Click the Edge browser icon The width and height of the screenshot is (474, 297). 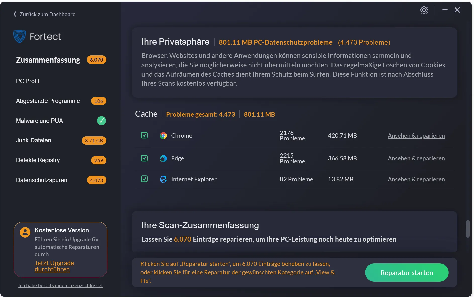point(163,158)
